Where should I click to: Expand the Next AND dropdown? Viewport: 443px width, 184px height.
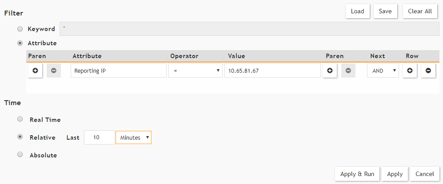(x=383, y=71)
